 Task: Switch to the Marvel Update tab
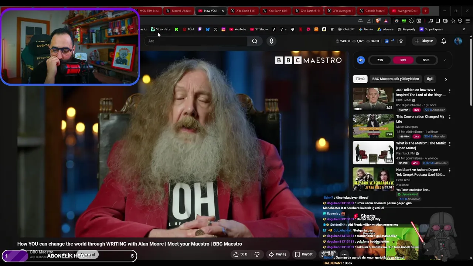point(179,11)
